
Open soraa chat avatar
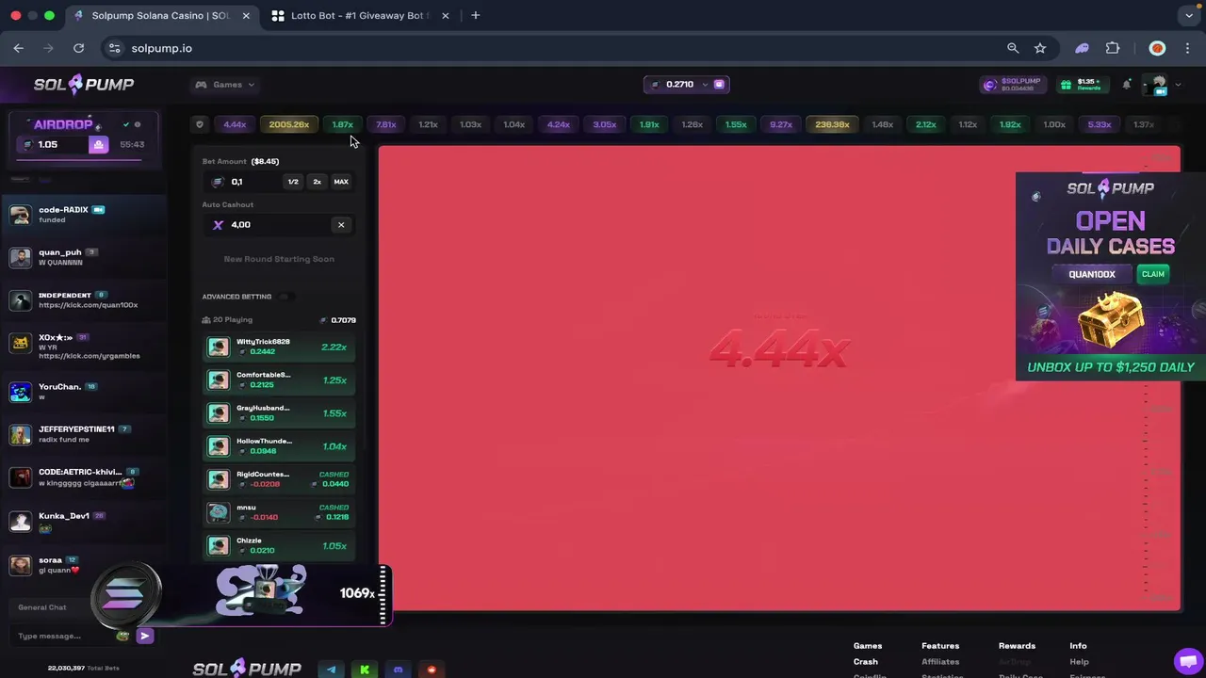[x=20, y=565]
